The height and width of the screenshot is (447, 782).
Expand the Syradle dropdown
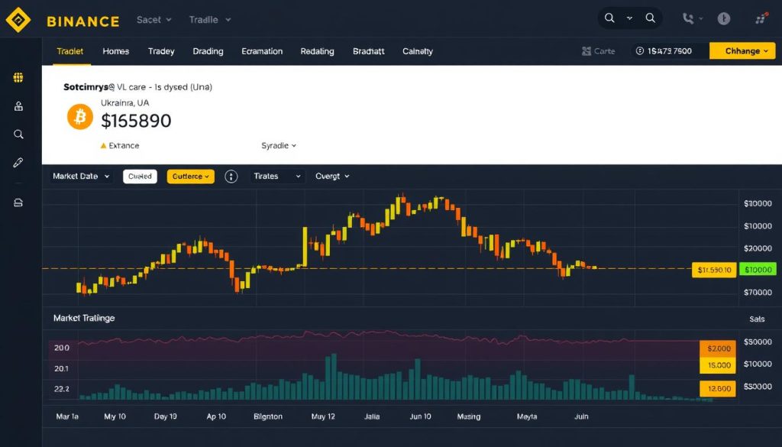tap(279, 146)
